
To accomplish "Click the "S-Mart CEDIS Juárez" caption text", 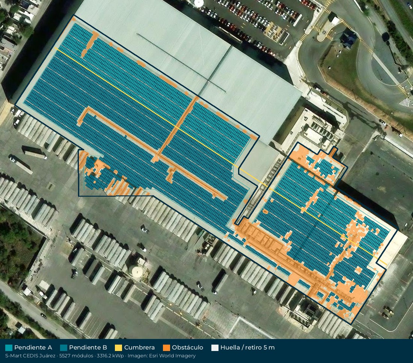I will [30, 356].
